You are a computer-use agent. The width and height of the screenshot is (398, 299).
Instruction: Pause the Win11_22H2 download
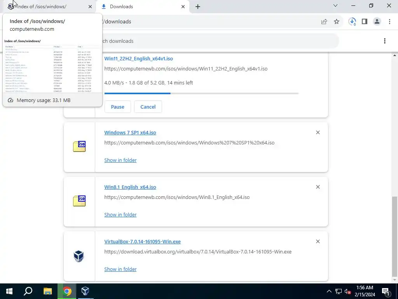pos(117,107)
